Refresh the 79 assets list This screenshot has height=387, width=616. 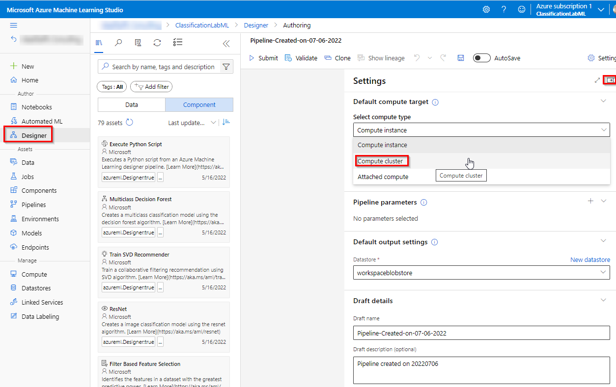tap(130, 123)
